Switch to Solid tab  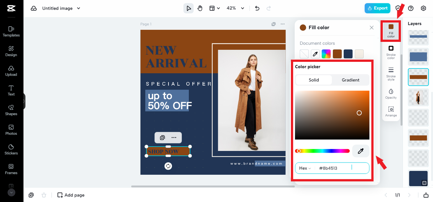coord(314,80)
